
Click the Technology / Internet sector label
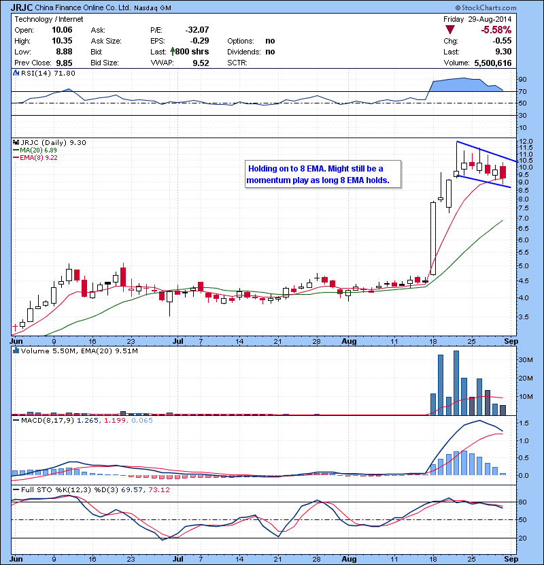48,19
